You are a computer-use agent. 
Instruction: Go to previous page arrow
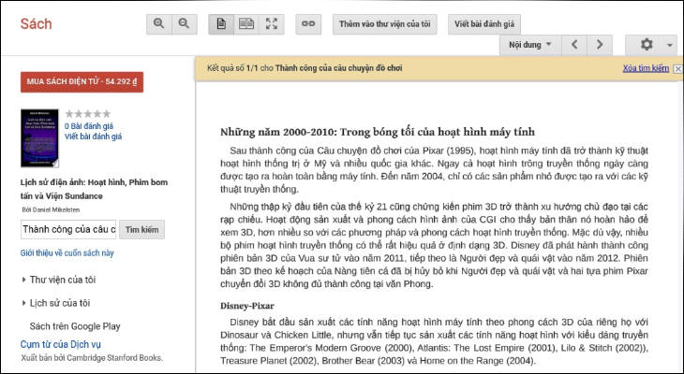574,44
